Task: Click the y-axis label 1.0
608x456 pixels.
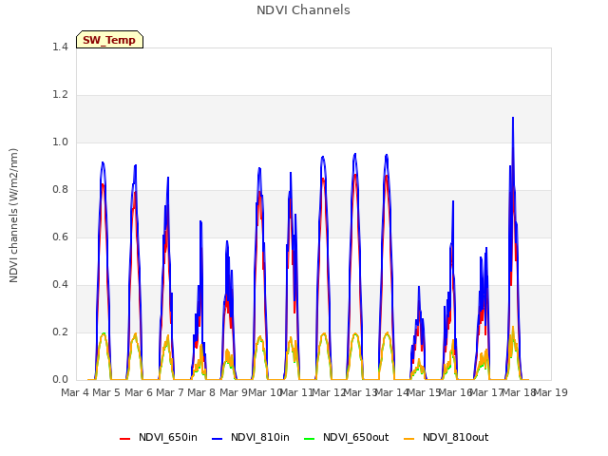Action: coord(60,142)
